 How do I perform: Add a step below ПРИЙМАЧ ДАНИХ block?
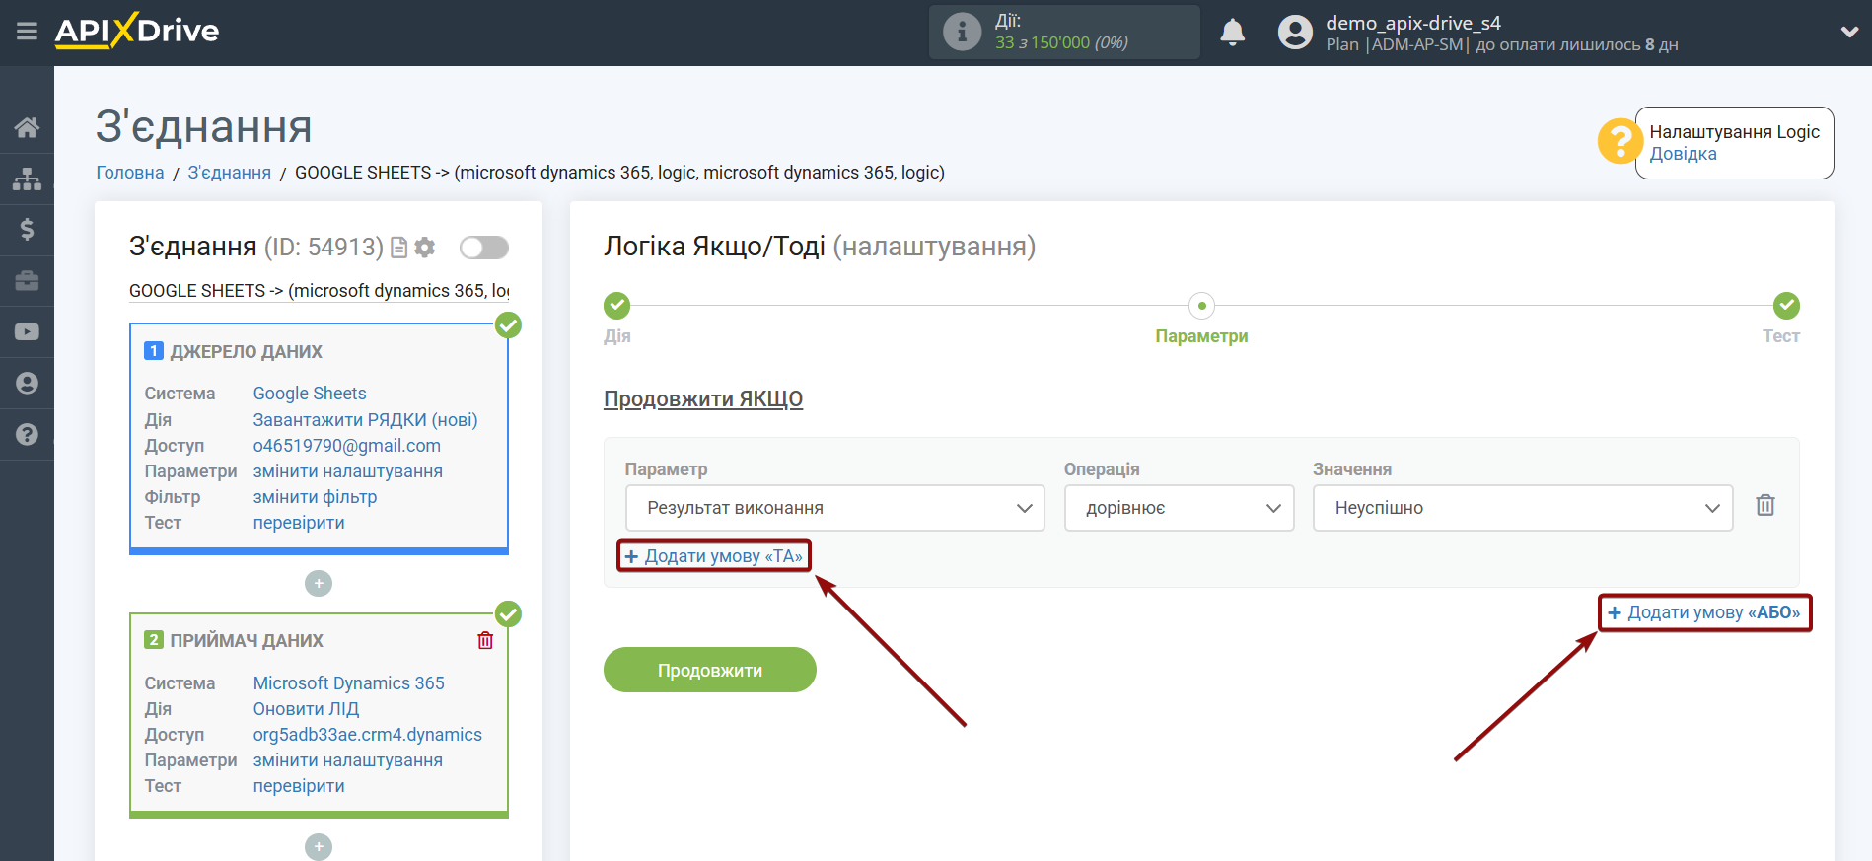click(x=319, y=847)
